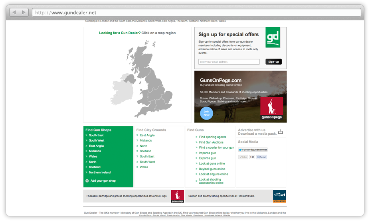Click the media pack download icon
This screenshot has height=224, width=370.
[280, 132]
